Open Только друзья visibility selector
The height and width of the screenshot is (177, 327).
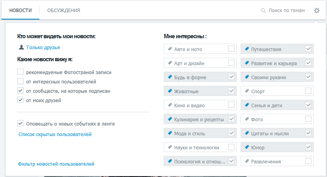43,48
